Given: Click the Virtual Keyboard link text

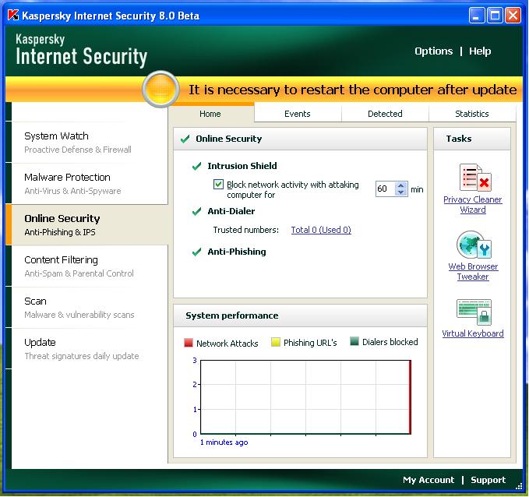Looking at the screenshot, I should point(473,333).
